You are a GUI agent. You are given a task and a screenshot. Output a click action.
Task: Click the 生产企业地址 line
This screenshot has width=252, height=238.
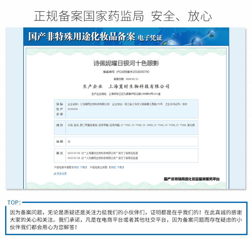126,94
